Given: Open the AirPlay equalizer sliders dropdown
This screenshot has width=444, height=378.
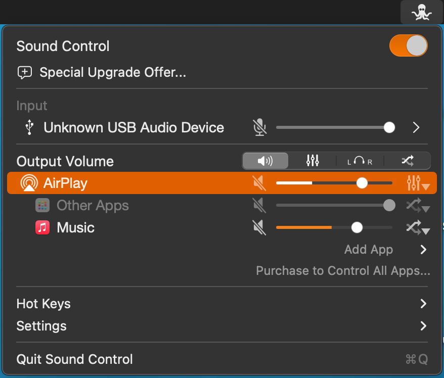Looking at the screenshot, I should [x=418, y=183].
